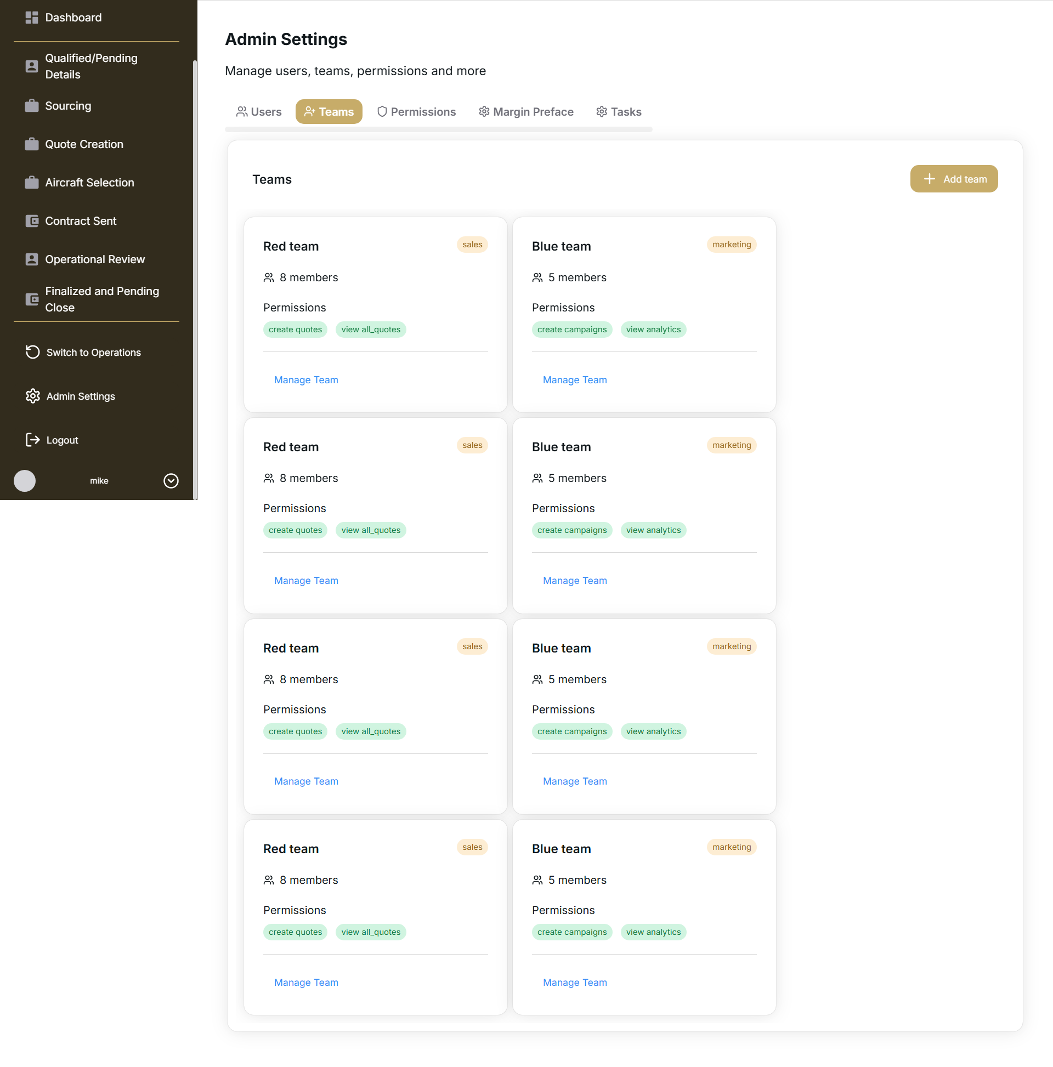Select the Qualified/Pending Details icon
Screen dimensions: 1053x1067
pyautogui.click(x=31, y=66)
